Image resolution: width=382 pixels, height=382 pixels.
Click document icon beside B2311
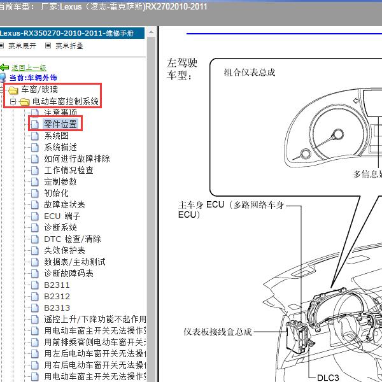[x=35, y=285]
